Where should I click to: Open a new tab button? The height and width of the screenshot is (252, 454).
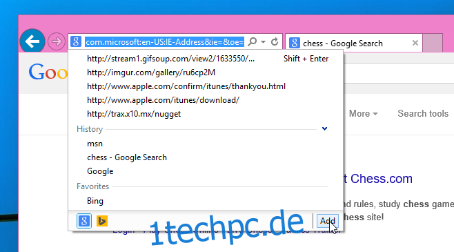tap(433, 43)
